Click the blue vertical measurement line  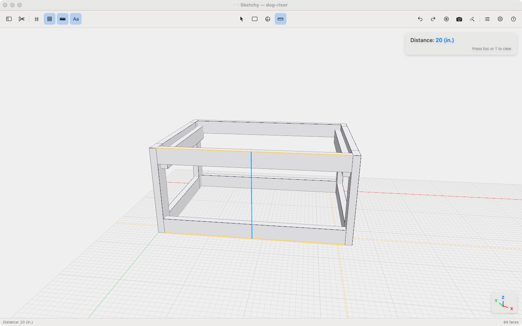(x=252, y=195)
